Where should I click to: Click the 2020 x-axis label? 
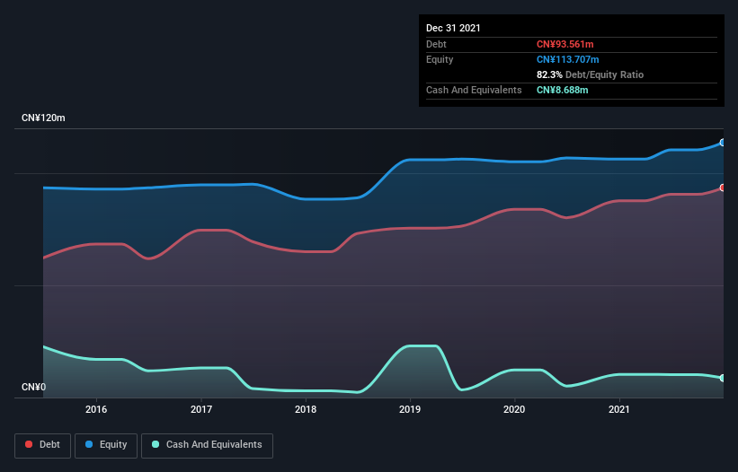514,409
